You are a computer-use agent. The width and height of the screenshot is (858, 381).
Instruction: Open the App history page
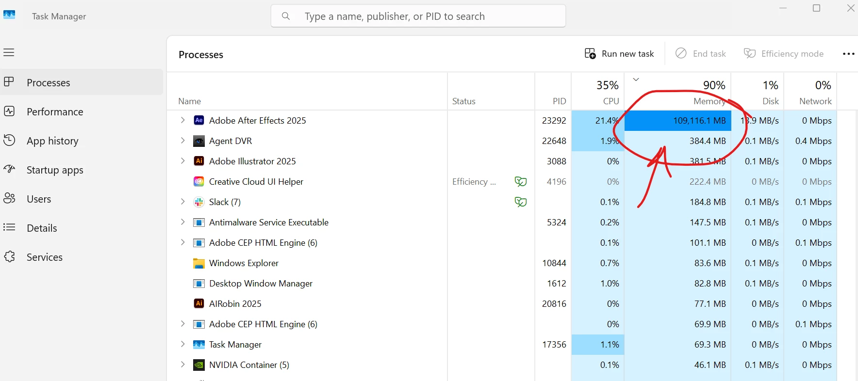tap(82, 141)
